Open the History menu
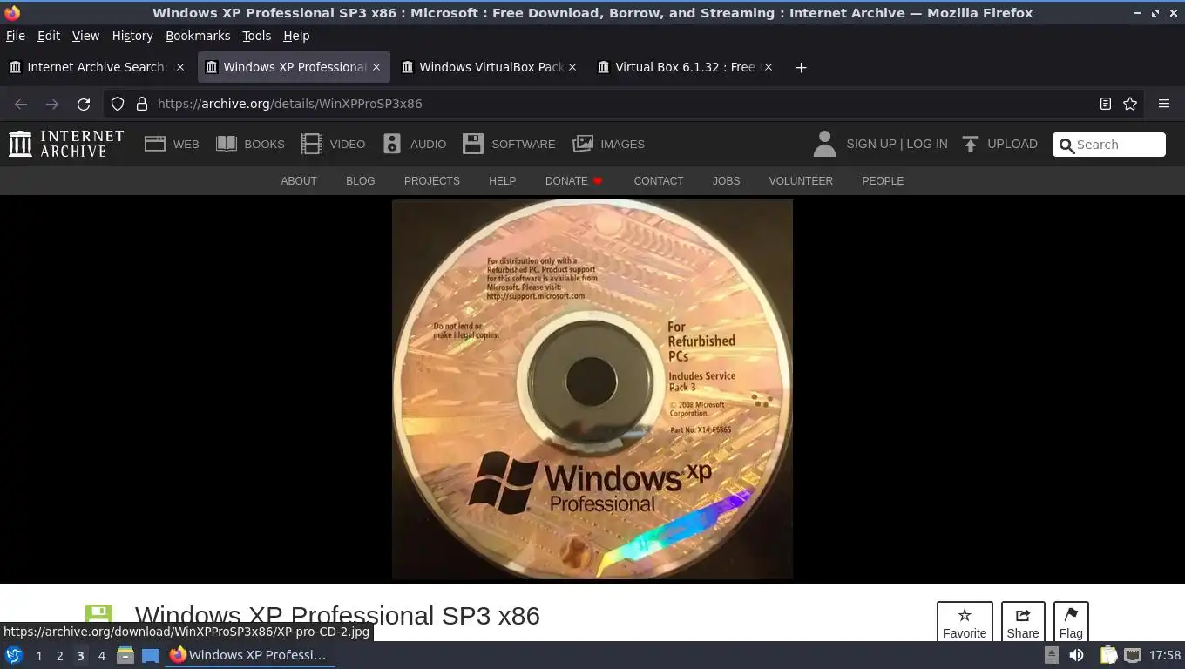This screenshot has height=669, width=1185. click(132, 36)
